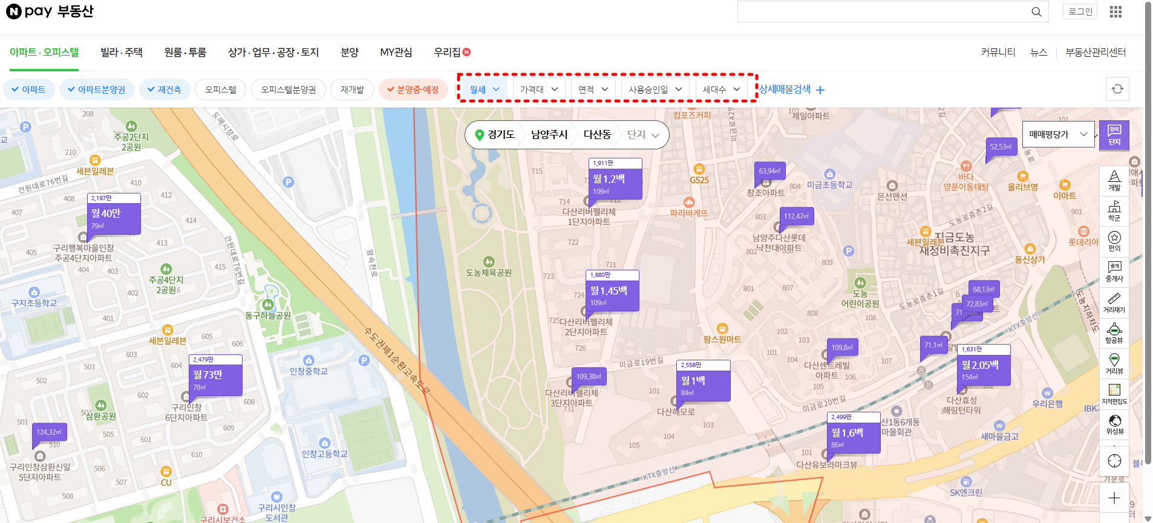The height and width of the screenshot is (523, 1153).
Task: Open the 월세 deal type dropdown
Action: [485, 89]
